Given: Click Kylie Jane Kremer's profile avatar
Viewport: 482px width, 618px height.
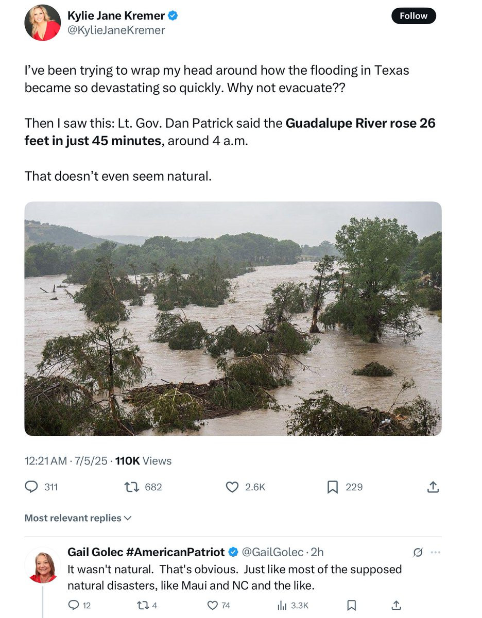Looking at the screenshot, I should click(x=43, y=23).
